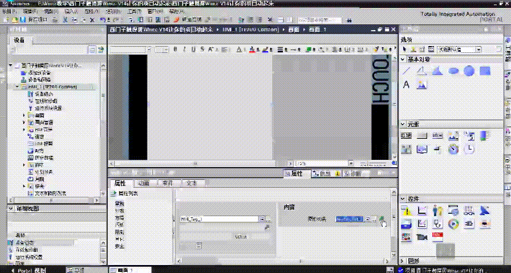
Task: Open the style defaults dropdown in 选项
Action: 478,49
